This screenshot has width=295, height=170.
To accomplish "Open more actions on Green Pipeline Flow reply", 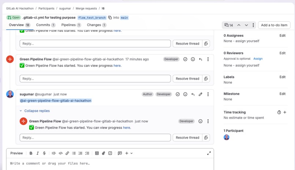I will click(208, 121).
